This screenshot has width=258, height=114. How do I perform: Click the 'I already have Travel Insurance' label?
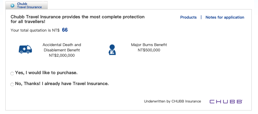pos(75,84)
